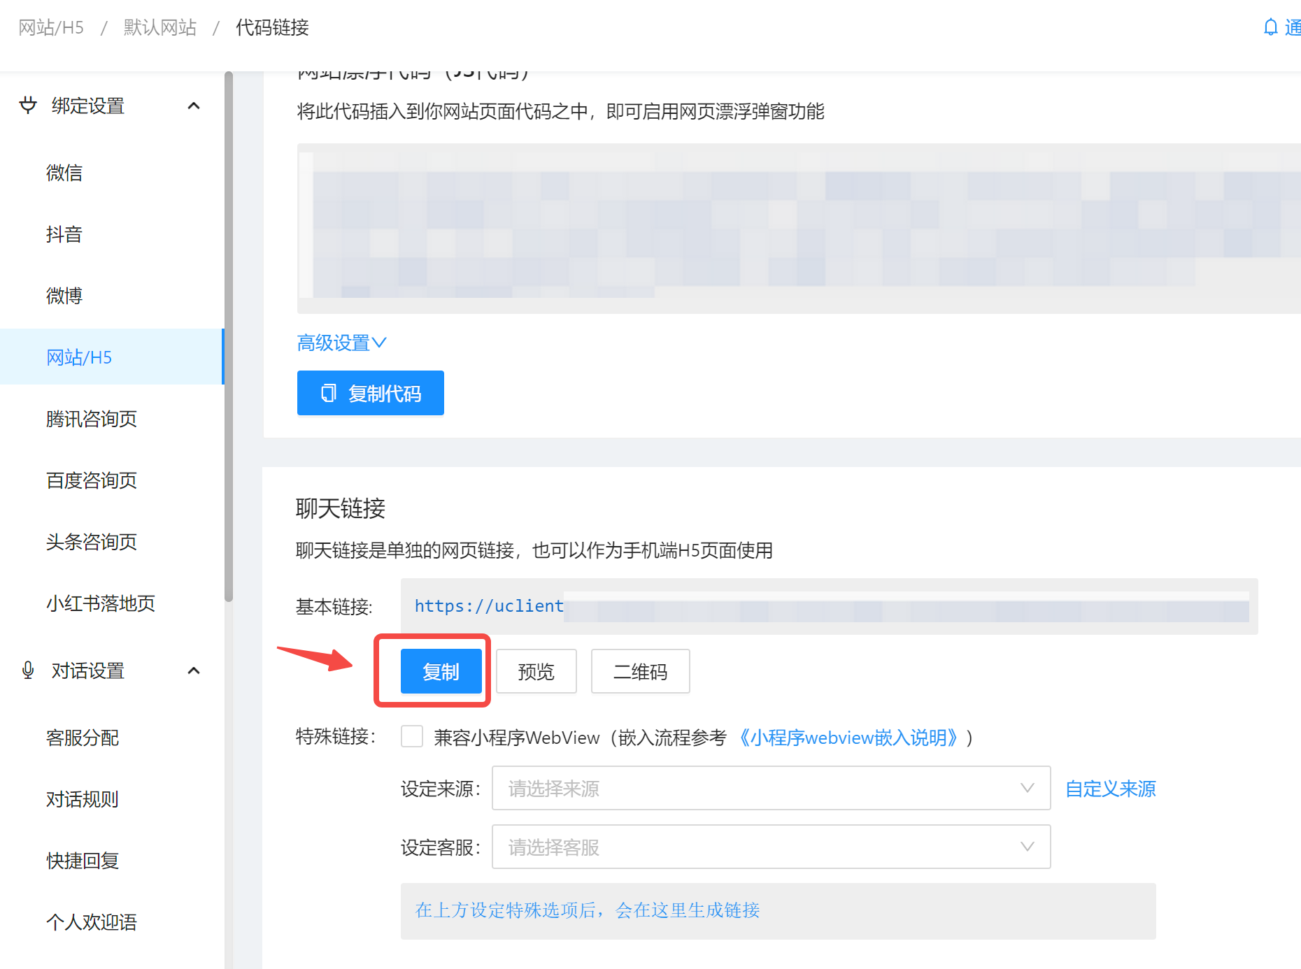Click the 绑定设置 section icon

coord(27,105)
